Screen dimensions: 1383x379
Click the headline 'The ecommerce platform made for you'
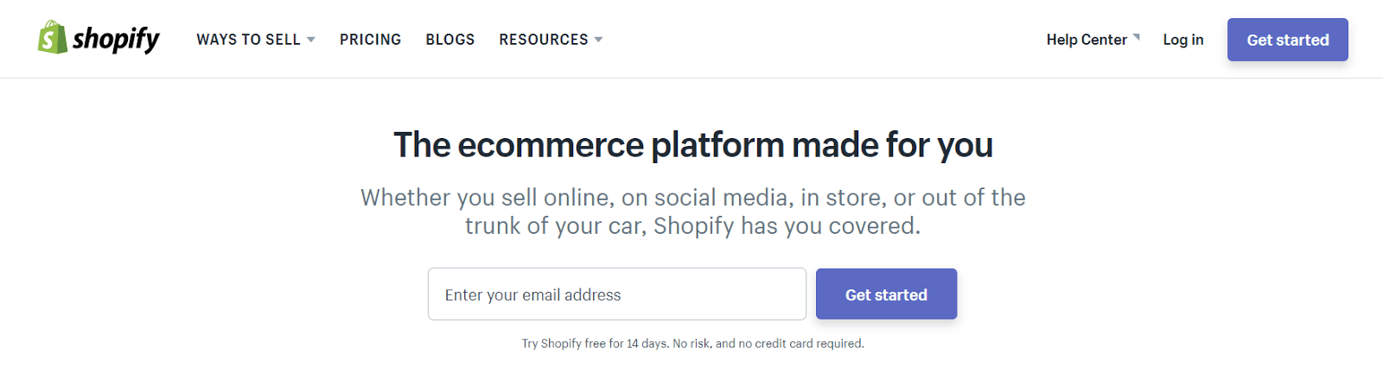692,145
